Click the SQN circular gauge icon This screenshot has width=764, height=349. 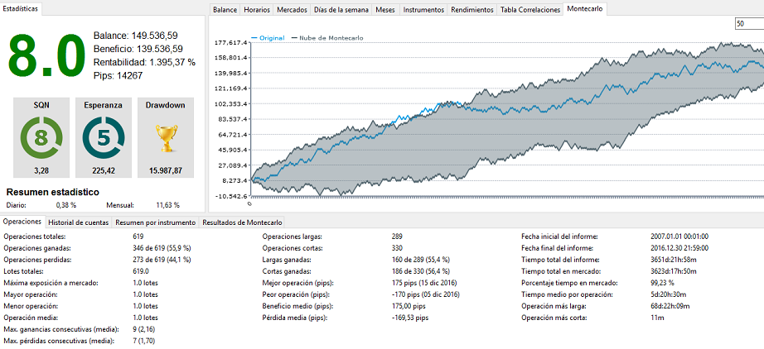40,136
